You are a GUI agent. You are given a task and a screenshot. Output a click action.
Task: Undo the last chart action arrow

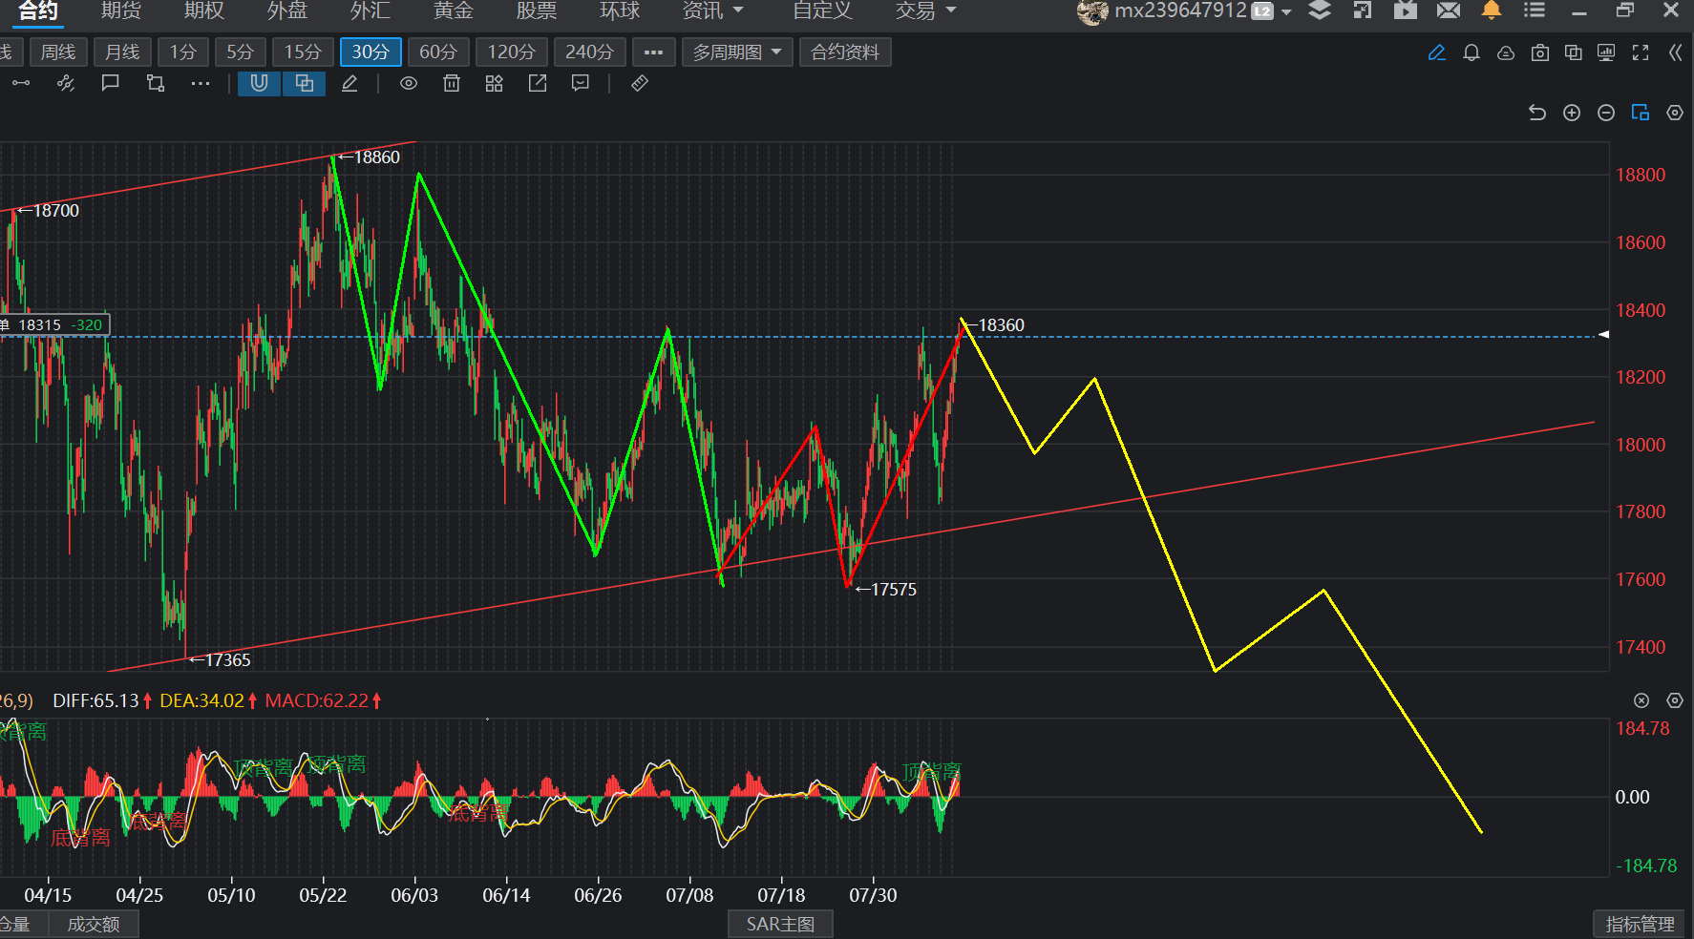(x=1537, y=113)
